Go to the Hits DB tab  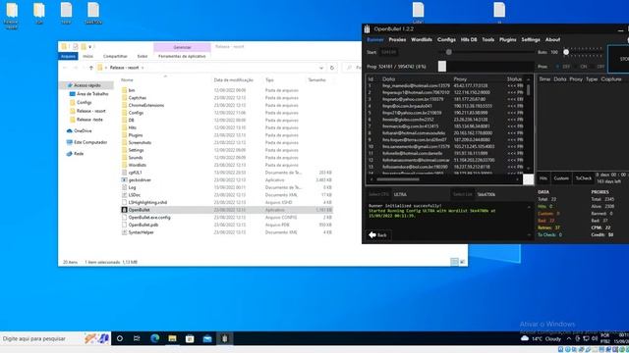click(x=469, y=39)
